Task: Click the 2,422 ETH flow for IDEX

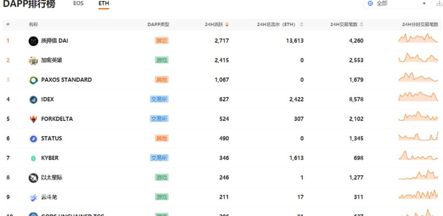Action: point(296,99)
